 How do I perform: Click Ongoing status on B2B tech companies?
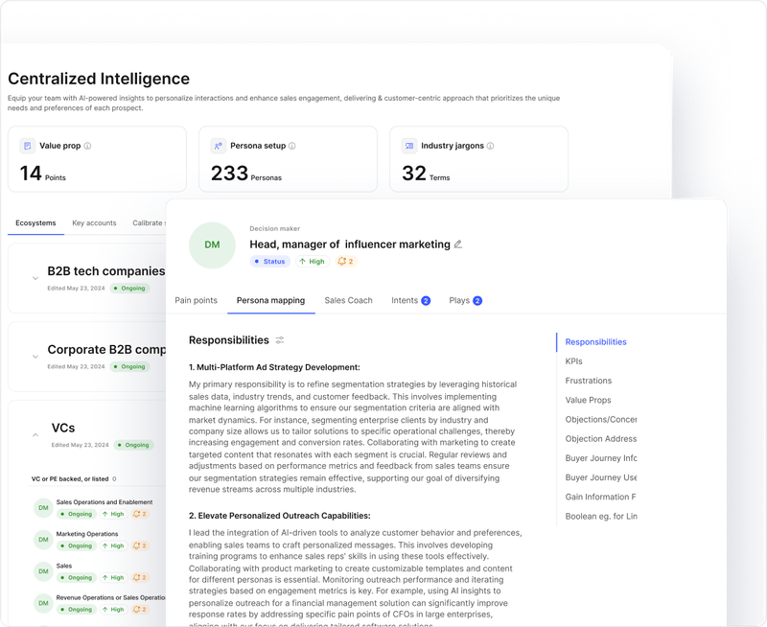[129, 288]
